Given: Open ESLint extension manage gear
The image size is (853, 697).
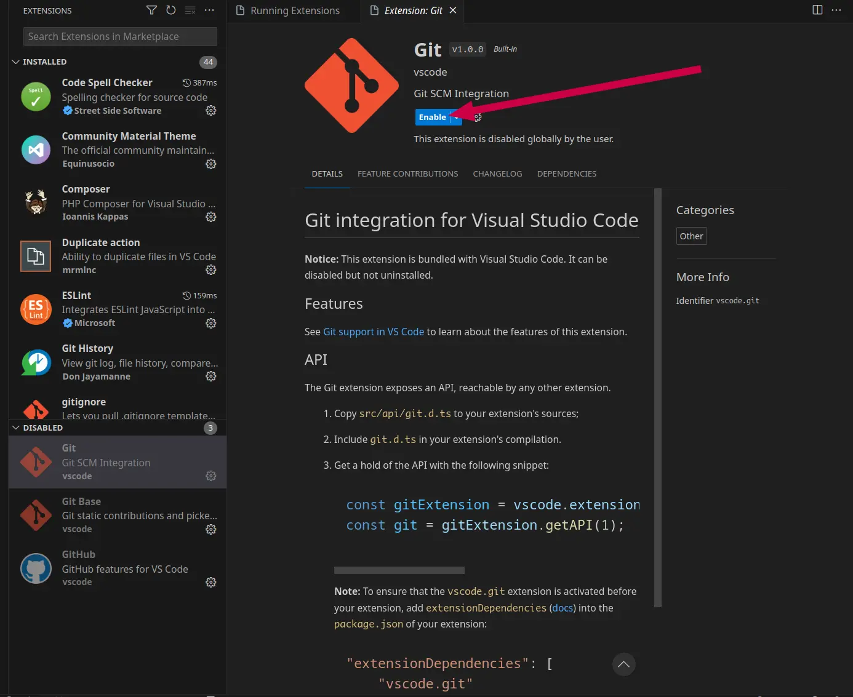Looking at the screenshot, I should coord(211,324).
